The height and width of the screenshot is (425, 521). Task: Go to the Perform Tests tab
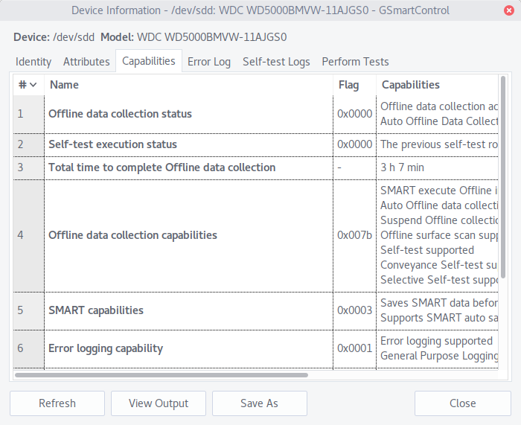coord(355,62)
